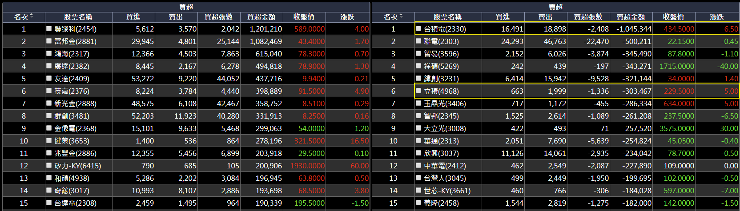Click closing price 3575.0000

677,128
